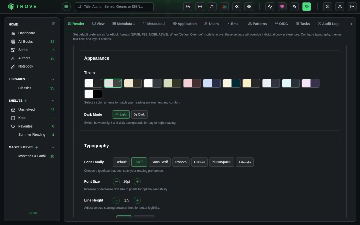
Task: Open the upload icon in top bar
Action: pos(212,6)
